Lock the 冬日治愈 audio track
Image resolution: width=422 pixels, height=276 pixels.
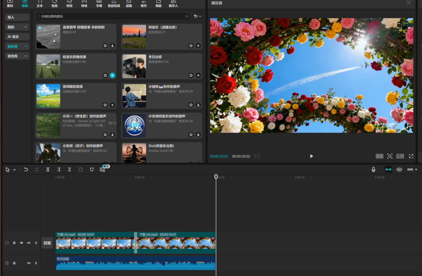tap(14, 263)
